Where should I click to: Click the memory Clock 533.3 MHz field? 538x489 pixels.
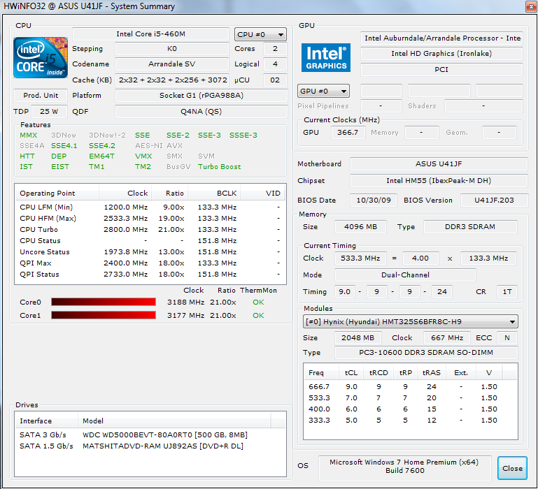click(x=360, y=258)
